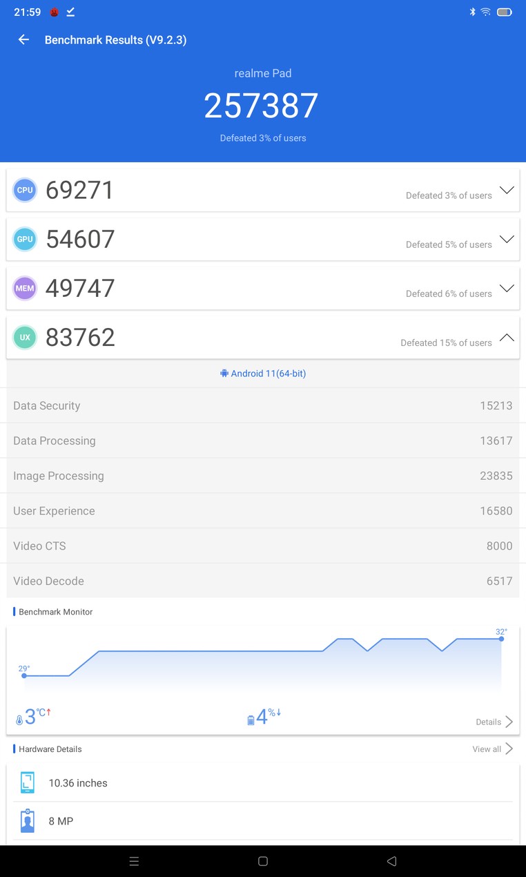Select the Video Decode row
Viewport: 526px width, 877px height.
[263, 581]
